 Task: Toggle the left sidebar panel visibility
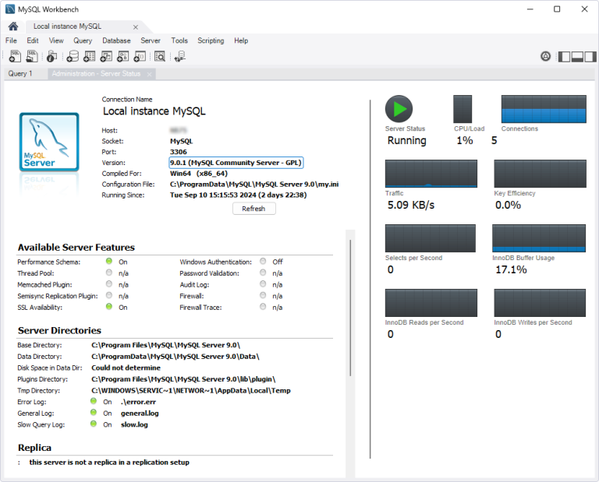pyautogui.click(x=563, y=56)
